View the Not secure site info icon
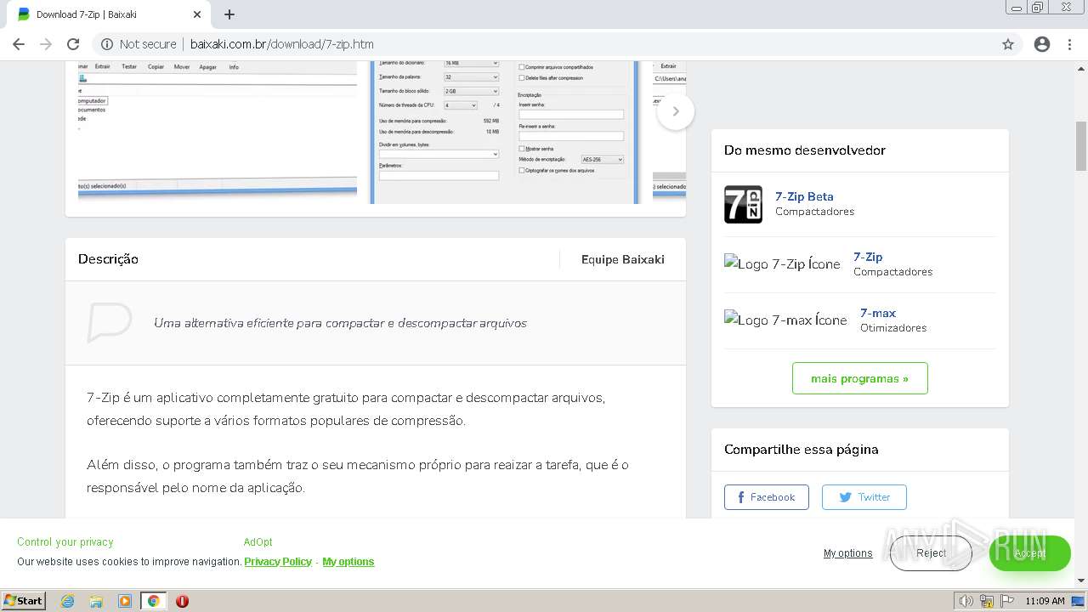 point(107,44)
